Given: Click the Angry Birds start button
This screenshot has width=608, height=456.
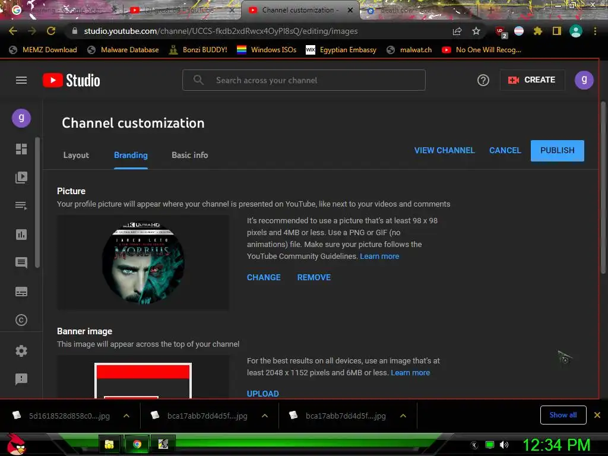Looking at the screenshot, I should click(16, 444).
